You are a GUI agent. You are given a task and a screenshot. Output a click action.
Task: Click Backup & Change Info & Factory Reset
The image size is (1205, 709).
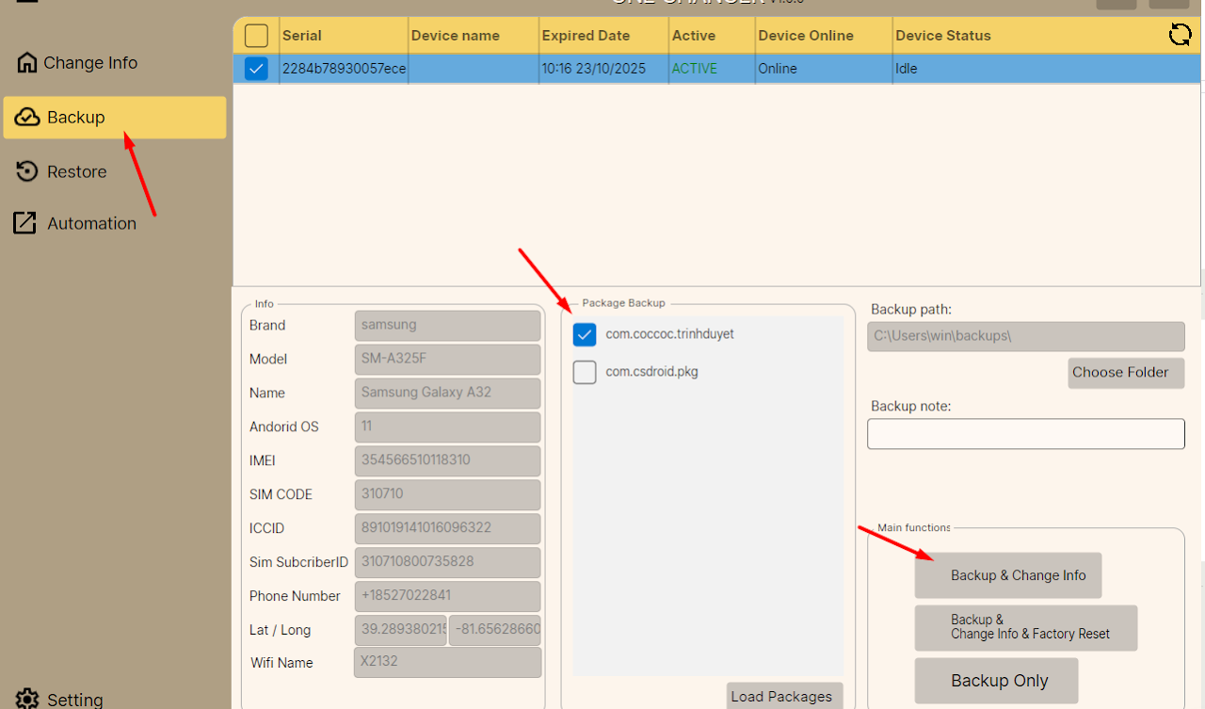tap(1025, 627)
